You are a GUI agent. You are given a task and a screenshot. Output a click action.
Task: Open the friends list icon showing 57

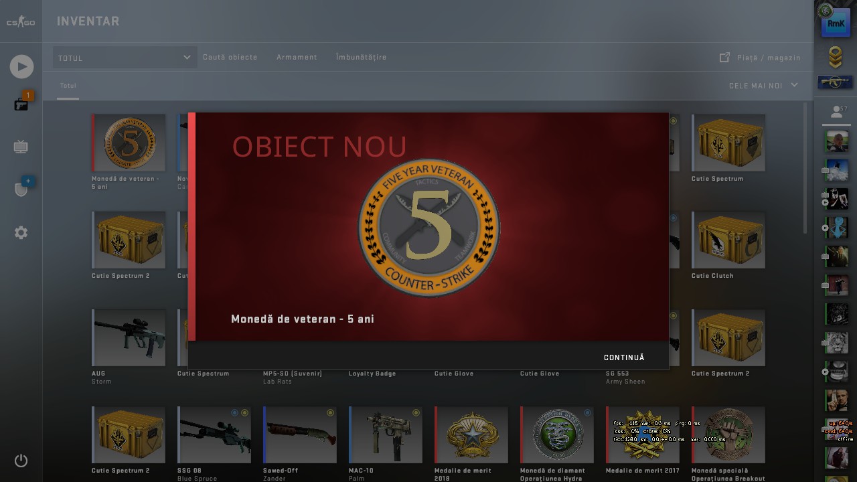[838, 111]
